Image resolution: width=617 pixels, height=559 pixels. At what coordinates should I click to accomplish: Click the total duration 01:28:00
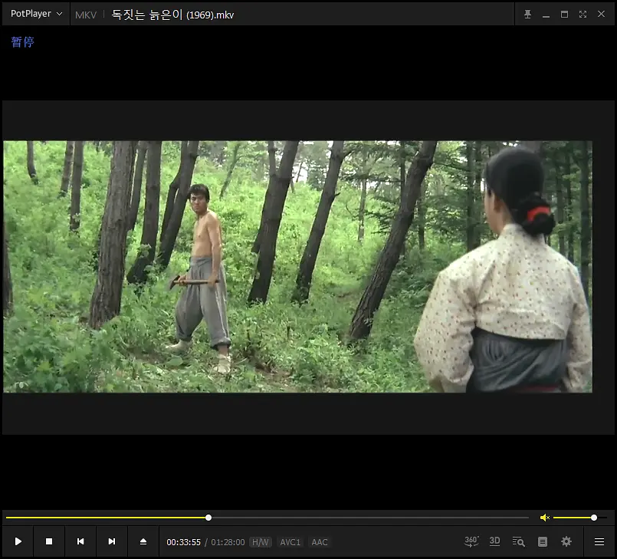point(228,542)
